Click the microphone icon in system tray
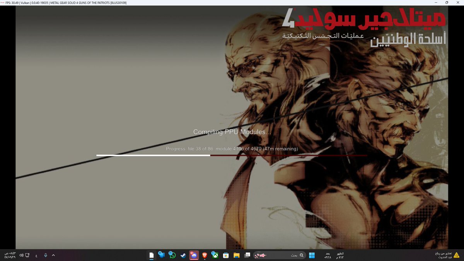Image resolution: width=464 pixels, height=261 pixels. pos(45,255)
